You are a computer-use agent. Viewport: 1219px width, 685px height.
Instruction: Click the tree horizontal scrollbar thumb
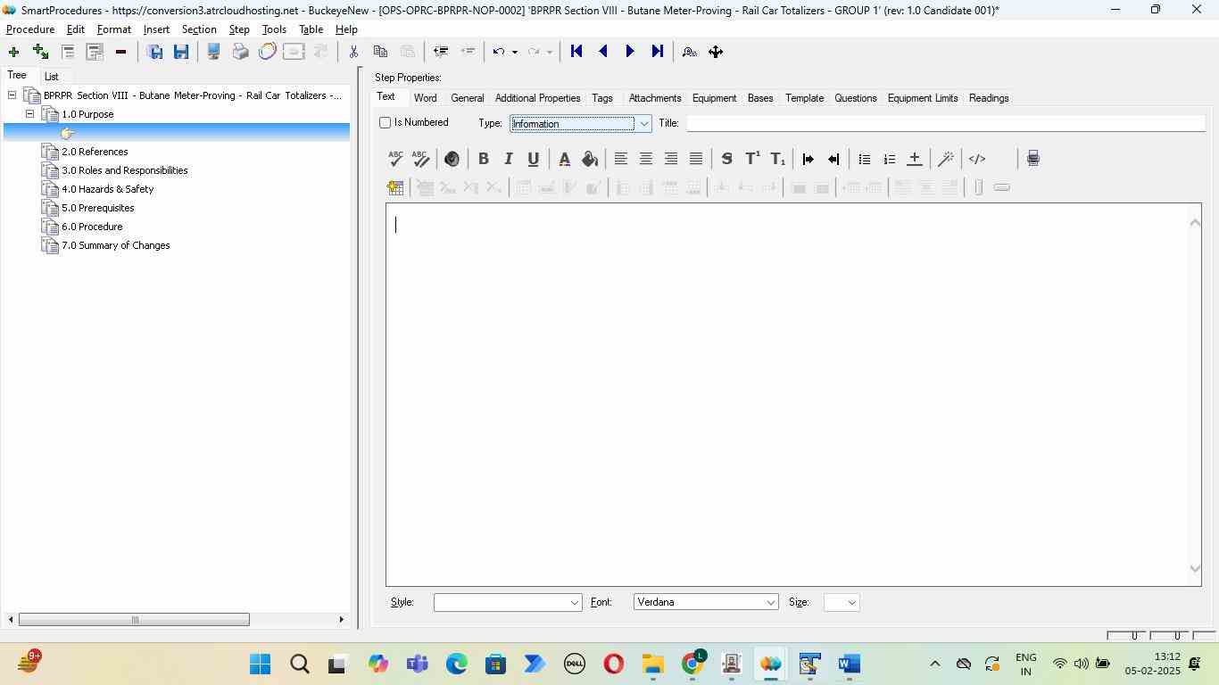(x=134, y=620)
